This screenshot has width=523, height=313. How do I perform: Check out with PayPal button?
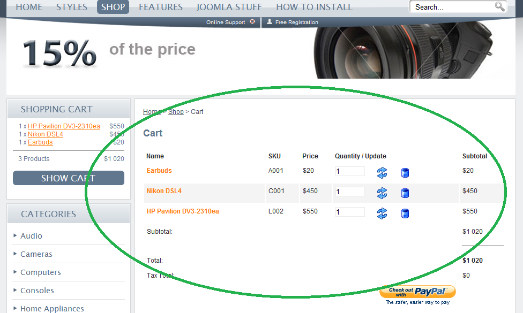(417, 292)
